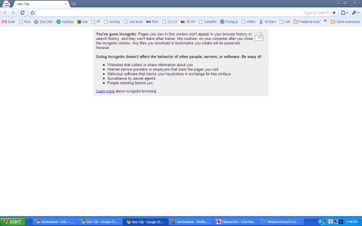The width and height of the screenshot is (362, 226).
Task: Go back using the back arrow
Action: [5, 13]
